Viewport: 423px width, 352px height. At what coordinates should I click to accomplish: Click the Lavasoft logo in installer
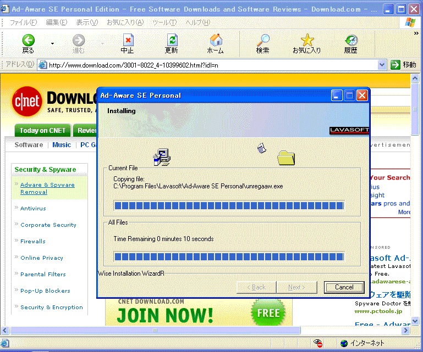[x=349, y=130]
